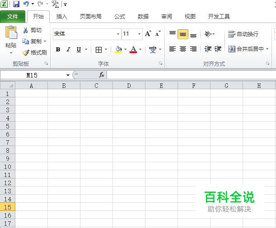
Task: Open the underline style dropdown arrow
Action: [86, 49]
